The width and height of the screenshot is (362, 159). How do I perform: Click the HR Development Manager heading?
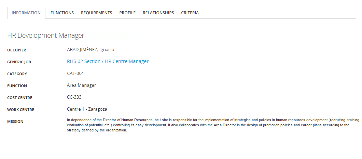[x=46, y=35]
